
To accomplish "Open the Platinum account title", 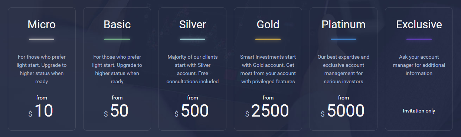I will click(x=343, y=25).
